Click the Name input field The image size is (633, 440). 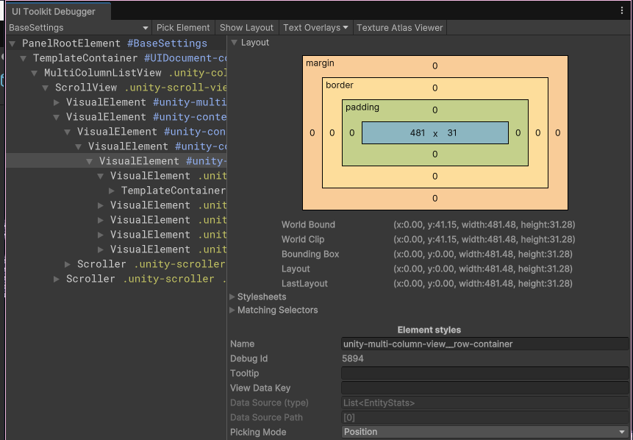pos(484,344)
